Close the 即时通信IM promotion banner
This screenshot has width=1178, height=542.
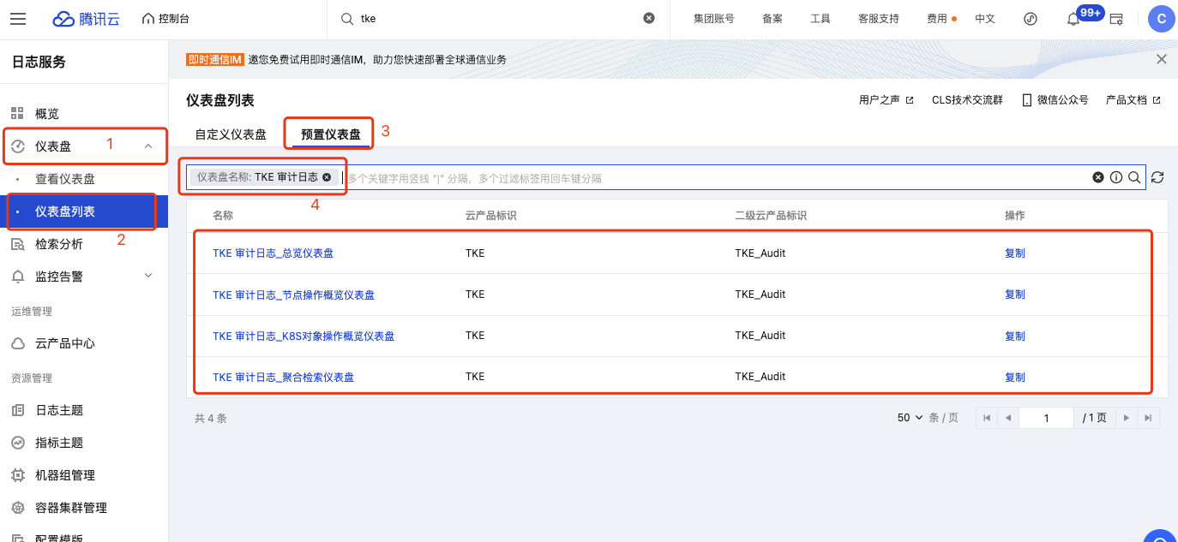point(1162,59)
